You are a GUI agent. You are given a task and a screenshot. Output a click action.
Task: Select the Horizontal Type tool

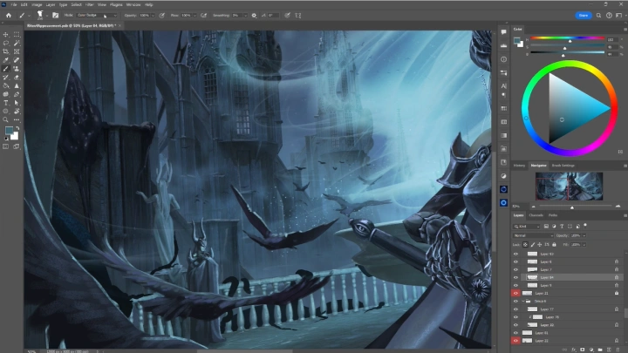tap(5, 103)
